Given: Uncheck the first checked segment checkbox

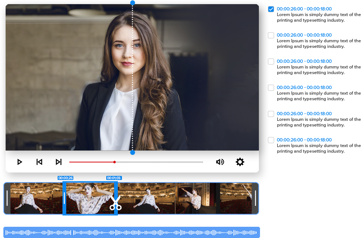Looking at the screenshot, I should (271, 9).
